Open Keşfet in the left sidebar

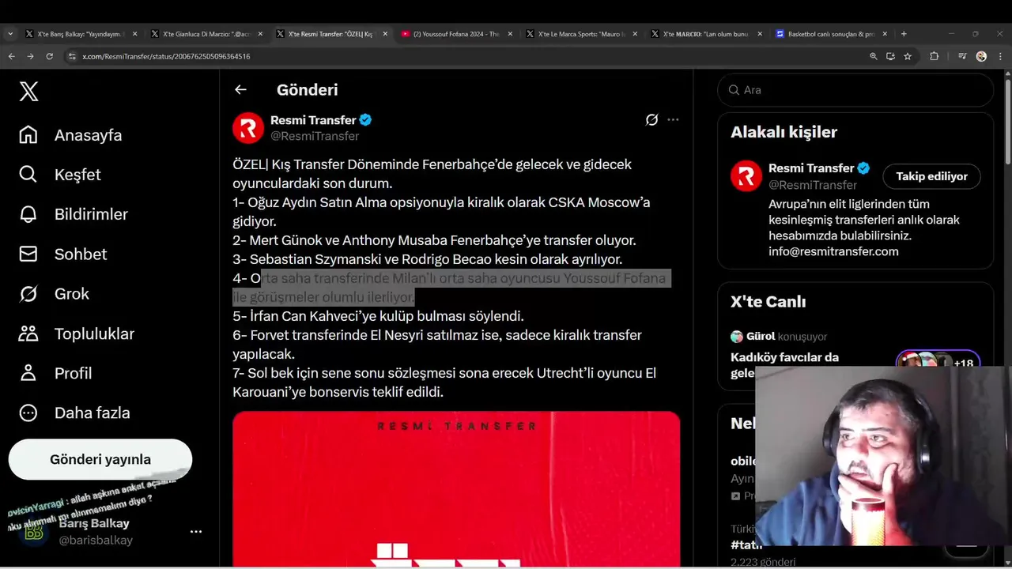[60, 175]
